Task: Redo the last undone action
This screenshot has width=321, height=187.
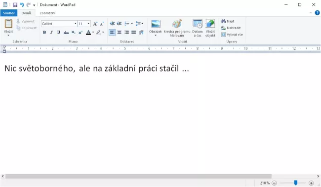Action: (28, 5)
